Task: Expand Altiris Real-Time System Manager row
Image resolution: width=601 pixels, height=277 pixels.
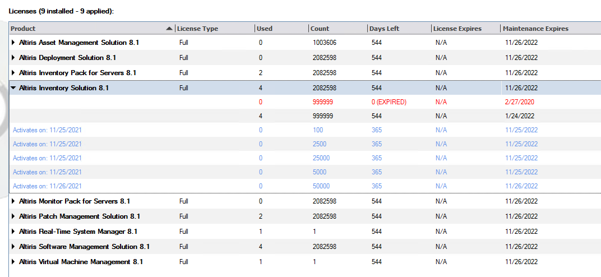Action: pyautogui.click(x=13, y=232)
